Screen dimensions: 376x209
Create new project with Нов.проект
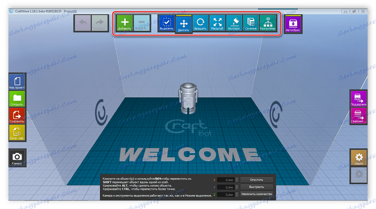[x=17, y=82]
